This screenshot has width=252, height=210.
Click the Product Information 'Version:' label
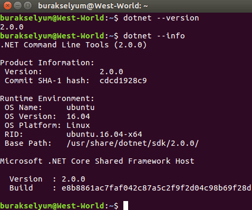tap(23, 72)
